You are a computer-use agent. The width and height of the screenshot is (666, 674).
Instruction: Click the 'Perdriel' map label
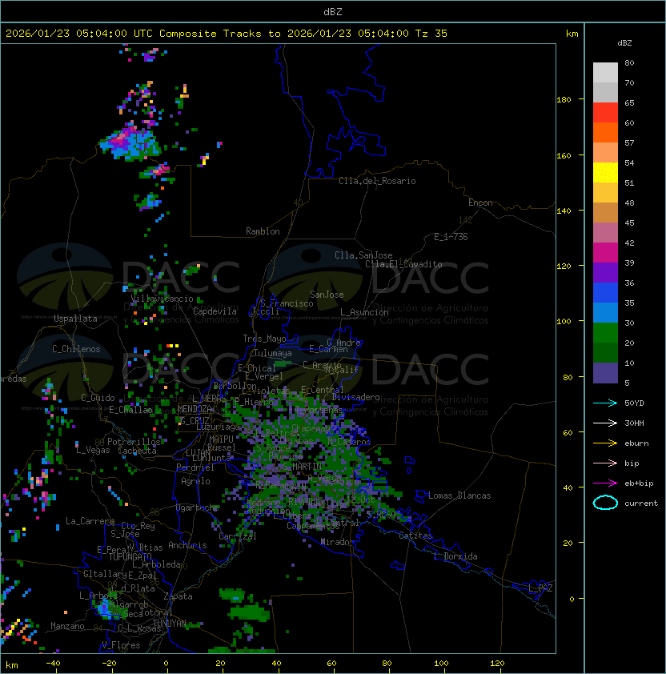[x=195, y=467]
